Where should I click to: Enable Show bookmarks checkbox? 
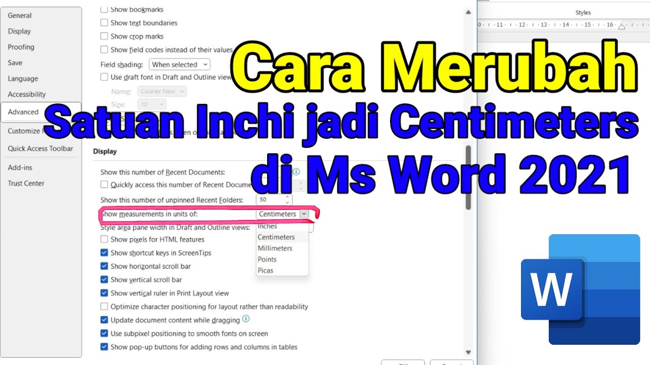point(104,9)
